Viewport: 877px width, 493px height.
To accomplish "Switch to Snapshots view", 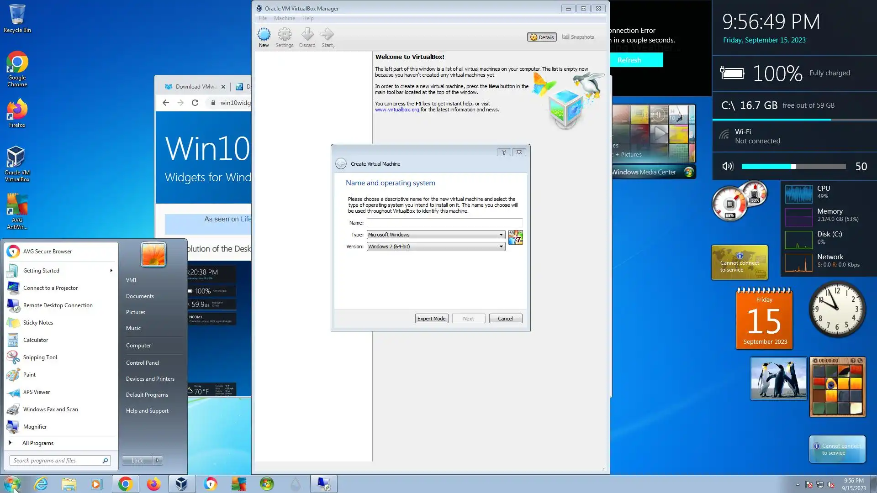I will [578, 37].
